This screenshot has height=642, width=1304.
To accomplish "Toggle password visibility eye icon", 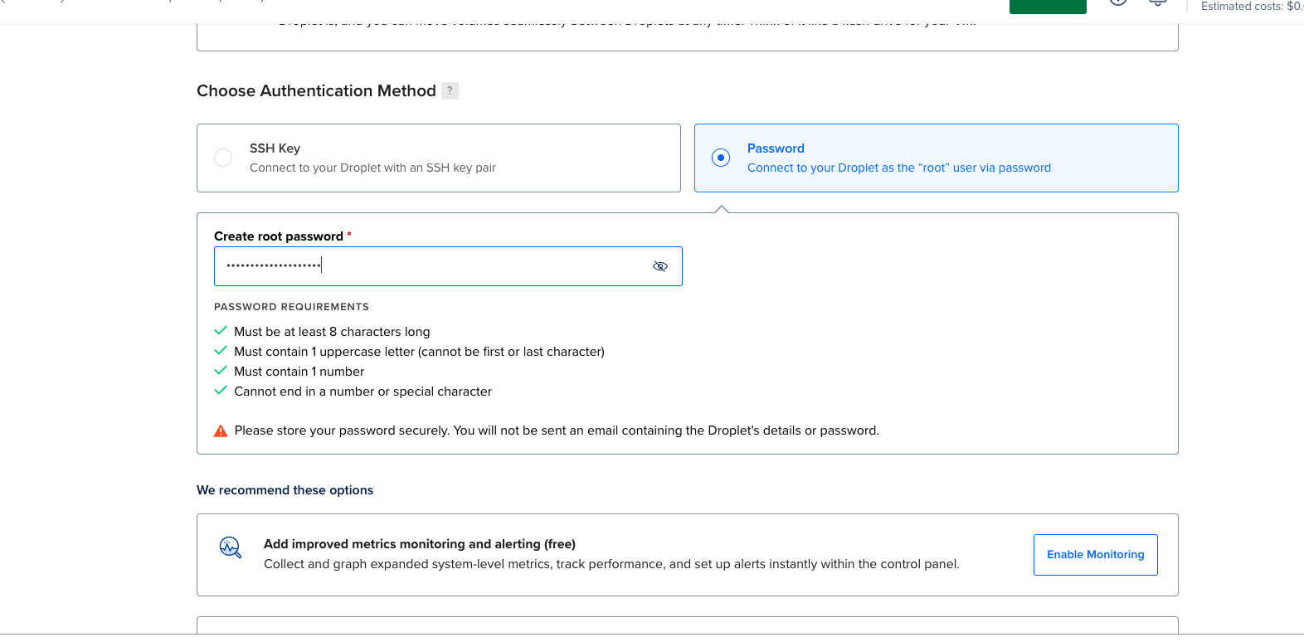I will click(660, 266).
